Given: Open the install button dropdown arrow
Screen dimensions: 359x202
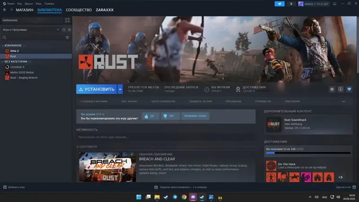Looking at the screenshot, I should pos(120,89).
